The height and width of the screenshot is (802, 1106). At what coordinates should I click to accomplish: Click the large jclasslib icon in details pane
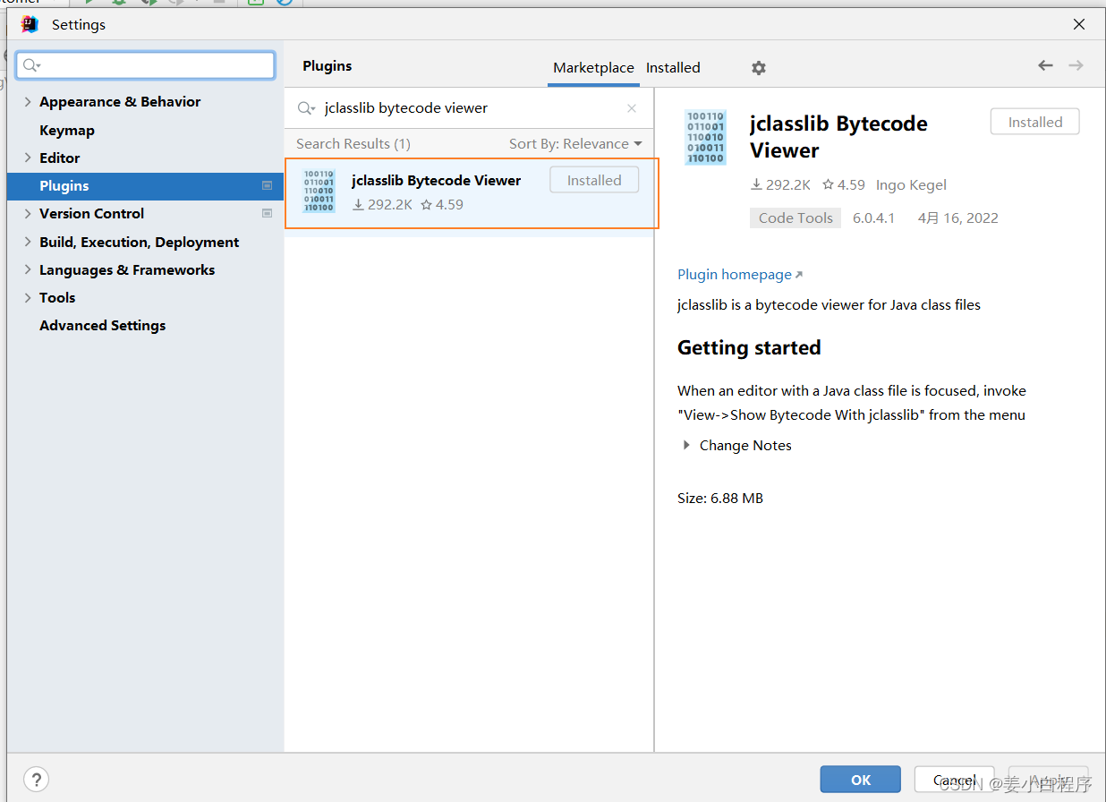click(705, 137)
